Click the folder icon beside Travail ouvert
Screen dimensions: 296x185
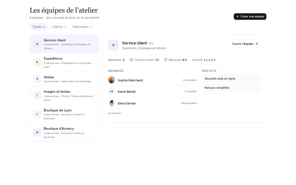tap(131, 60)
